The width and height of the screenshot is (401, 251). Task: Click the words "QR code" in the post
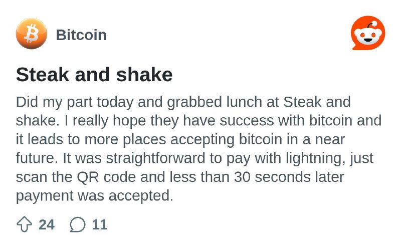(x=106, y=177)
